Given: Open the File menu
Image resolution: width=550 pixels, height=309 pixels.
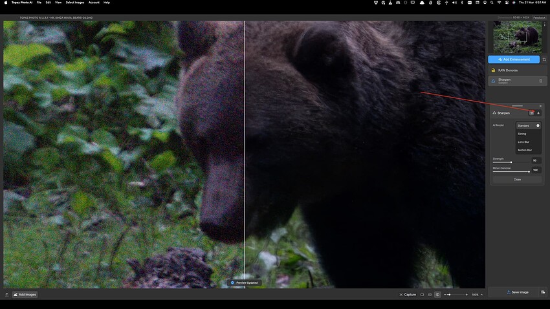Looking at the screenshot, I should (x=39, y=3).
